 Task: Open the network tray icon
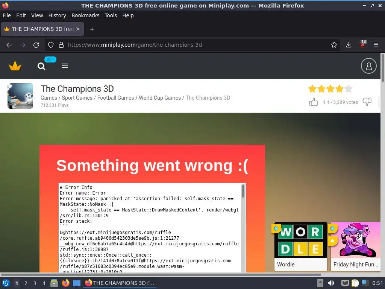(345, 283)
